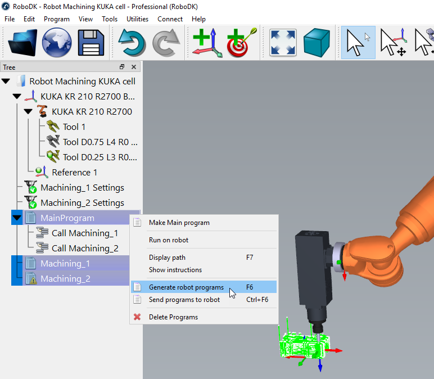The height and width of the screenshot is (379, 434).
Task: Activate the Select cursor tool
Action: click(x=358, y=42)
